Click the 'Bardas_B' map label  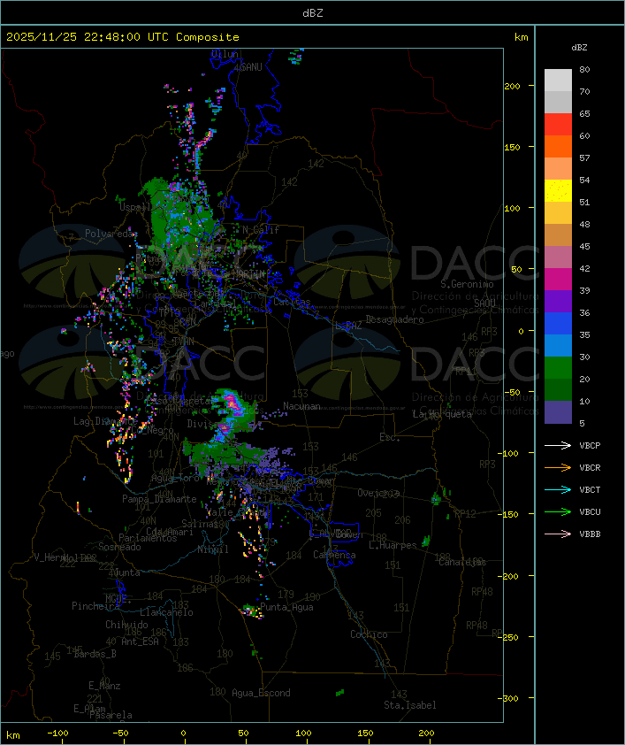pos(95,654)
